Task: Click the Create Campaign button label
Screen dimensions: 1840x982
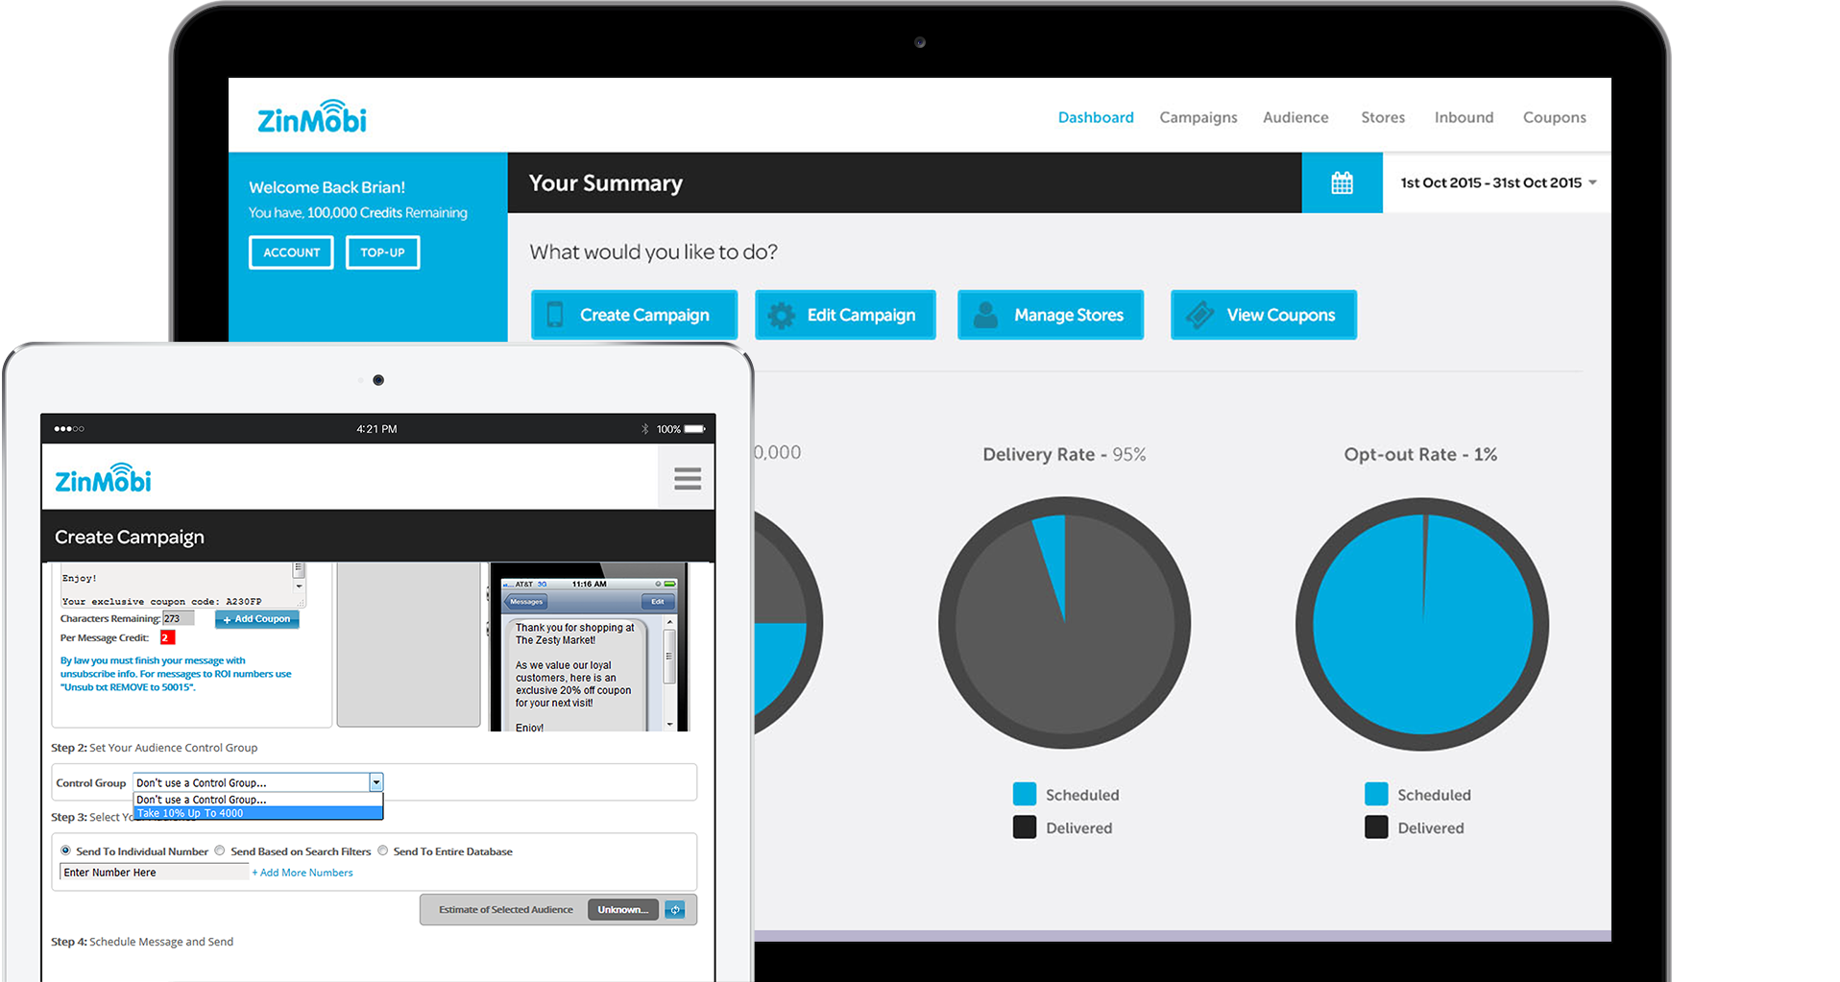Action: (x=644, y=315)
